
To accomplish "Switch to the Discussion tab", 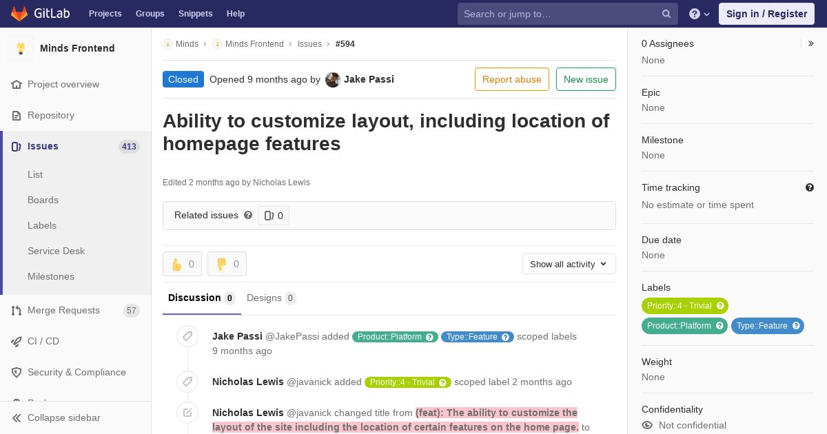I will (202, 298).
